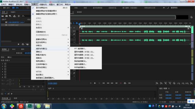Click the last zoom icon in zoom panel
Image resolution: width=195 pixels, height=109 pixels.
[x=191, y=83]
